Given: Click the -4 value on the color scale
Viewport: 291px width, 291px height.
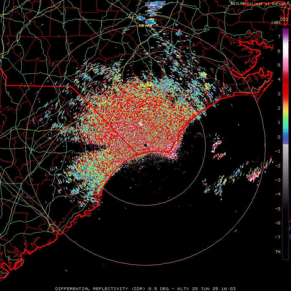Looking at the screenshot, I should tap(278, 194).
